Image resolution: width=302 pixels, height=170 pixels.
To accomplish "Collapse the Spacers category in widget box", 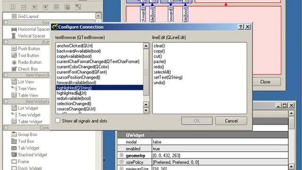I will (6, 22).
